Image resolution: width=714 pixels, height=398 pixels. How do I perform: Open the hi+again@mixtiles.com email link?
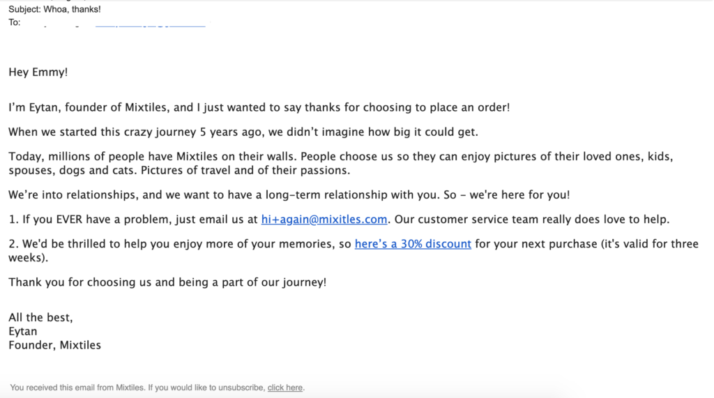tap(324, 220)
